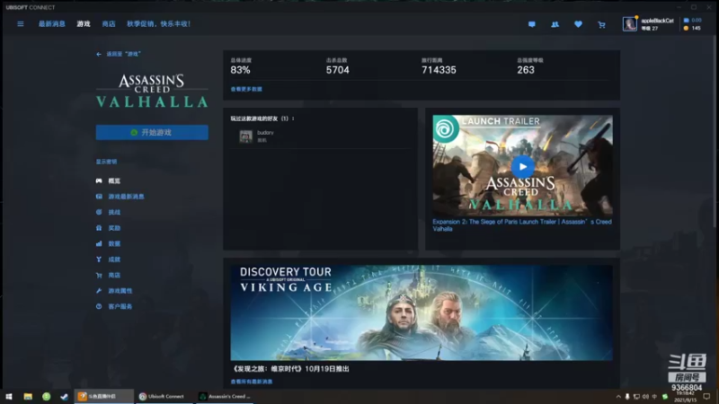Open the Siege of Paris Launch Trailer link
Screen dimensions: 719x404
(522, 225)
